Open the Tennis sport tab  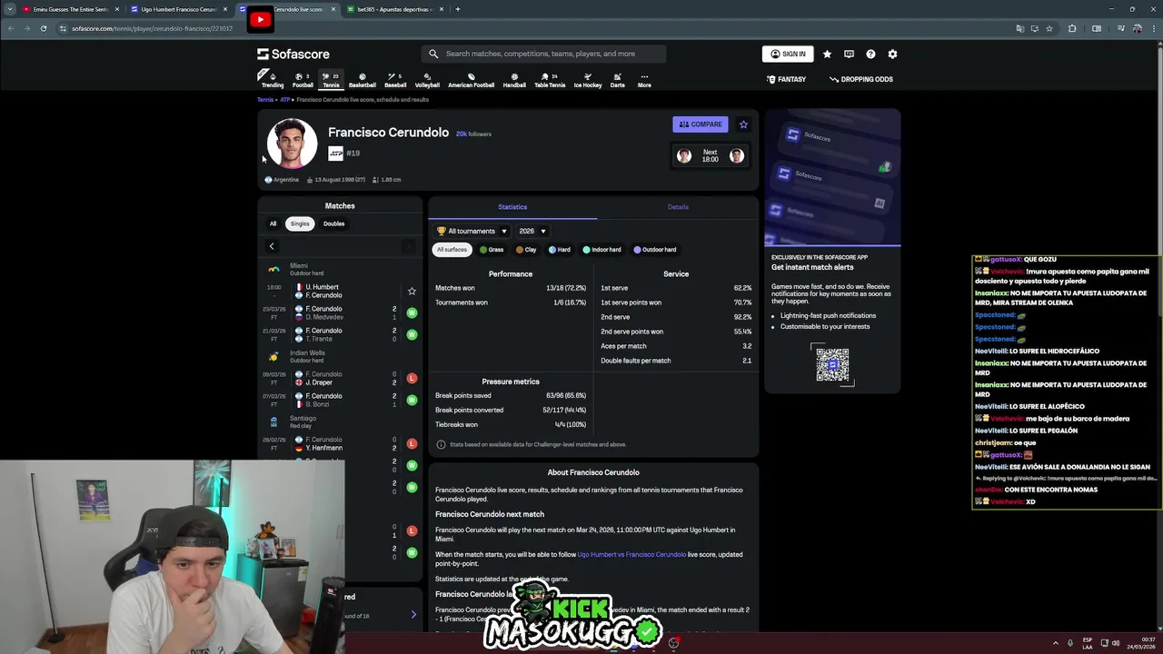point(331,80)
